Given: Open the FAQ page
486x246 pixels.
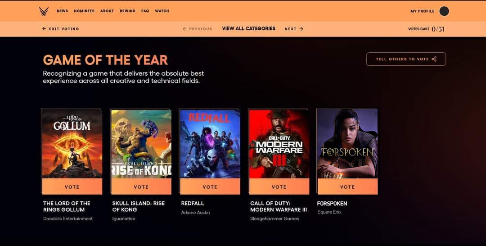Looking at the screenshot, I should [x=145, y=11].
